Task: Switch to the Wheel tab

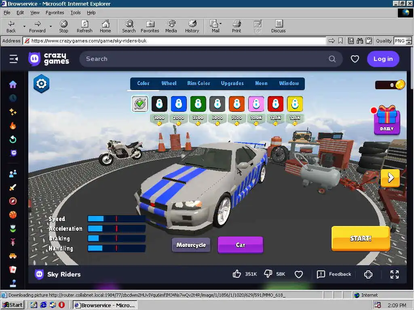Action: (x=169, y=83)
